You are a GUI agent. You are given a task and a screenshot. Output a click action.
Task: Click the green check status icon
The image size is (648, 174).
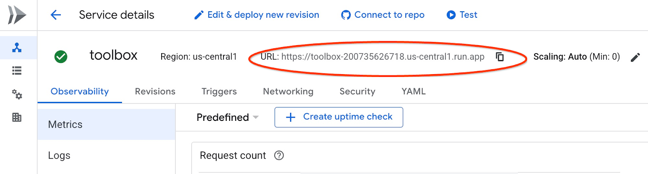(61, 57)
